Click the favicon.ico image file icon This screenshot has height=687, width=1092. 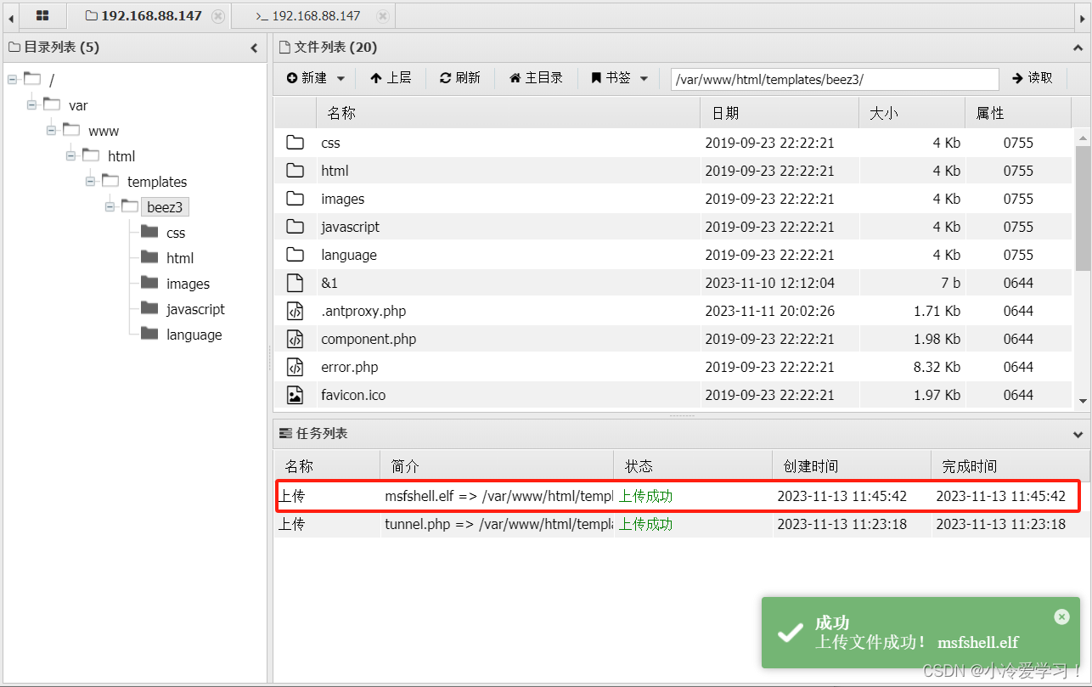click(295, 395)
